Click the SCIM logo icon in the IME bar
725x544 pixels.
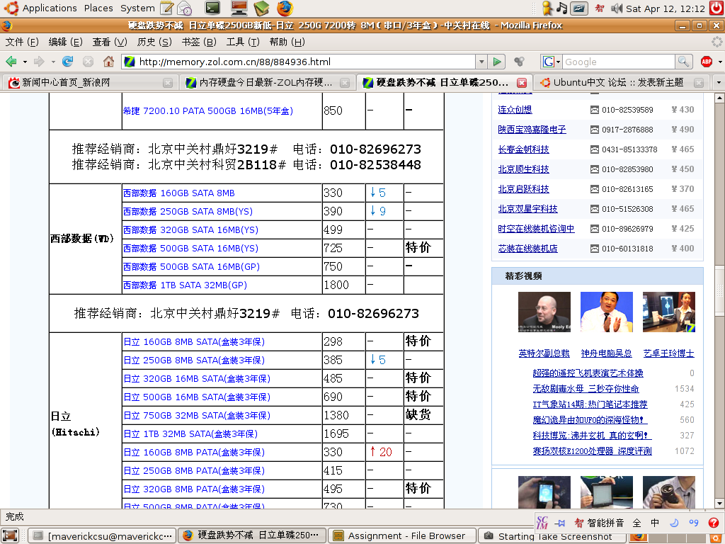coord(542,523)
